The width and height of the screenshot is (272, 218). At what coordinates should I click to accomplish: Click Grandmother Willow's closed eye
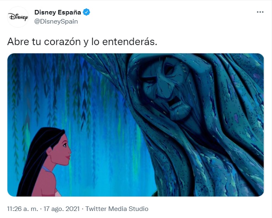click(x=150, y=81)
